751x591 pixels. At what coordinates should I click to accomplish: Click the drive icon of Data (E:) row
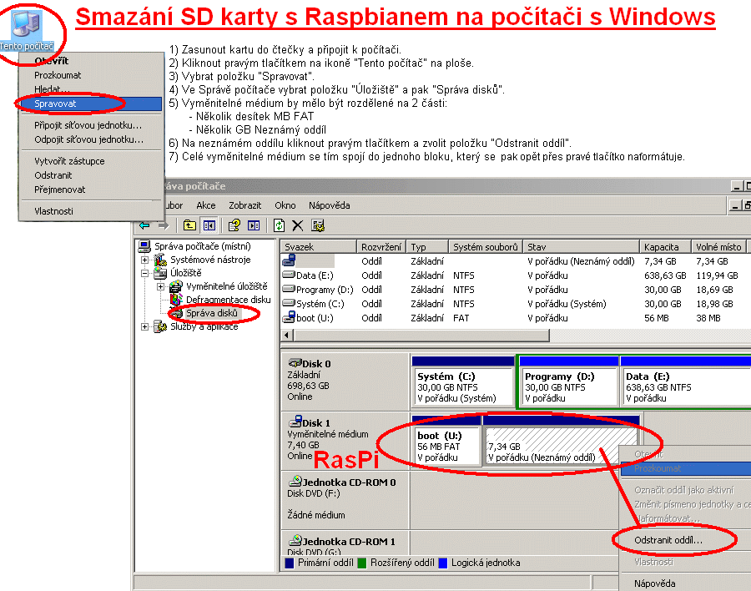(289, 275)
